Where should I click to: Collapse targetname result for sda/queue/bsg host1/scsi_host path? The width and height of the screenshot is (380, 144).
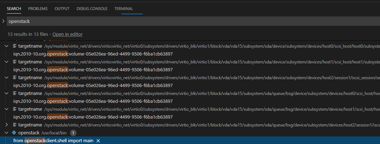click(x=6, y=109)
